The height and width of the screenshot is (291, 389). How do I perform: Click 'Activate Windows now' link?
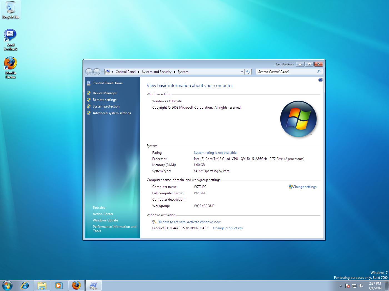point(204,222)
